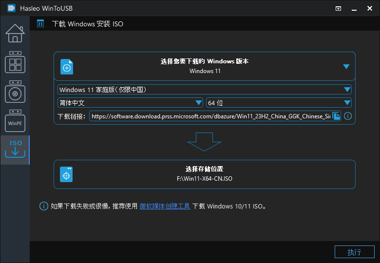380x263 pixels.
Task: Click the storage location target icon
Action: (66, 174)
